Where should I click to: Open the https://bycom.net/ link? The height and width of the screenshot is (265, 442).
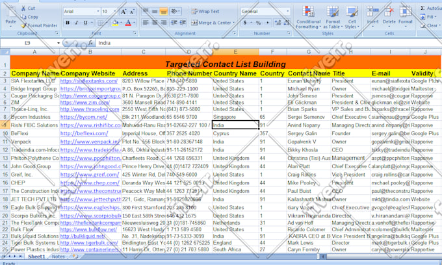84,117
